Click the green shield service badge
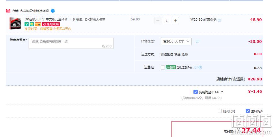This screenshot has height=137, width=274. pyautogui.click(x=32, y=24)
